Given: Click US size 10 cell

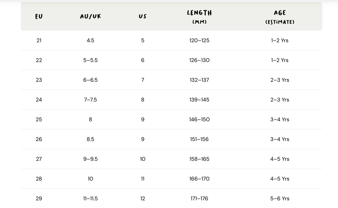Looking at the screenshot, I should [x=142, y=159].
